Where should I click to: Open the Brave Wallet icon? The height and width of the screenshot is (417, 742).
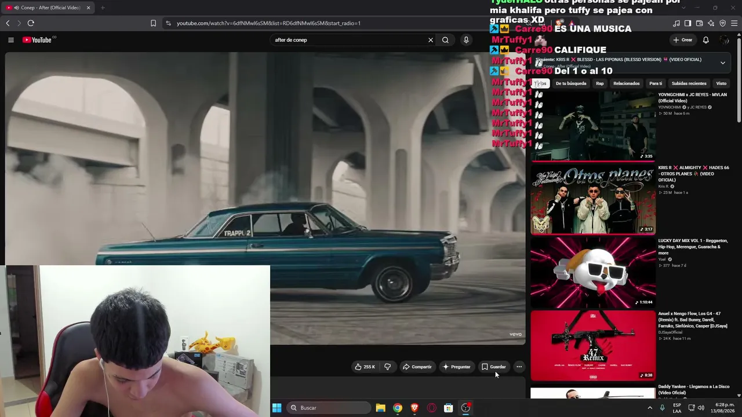click(699, 23)
